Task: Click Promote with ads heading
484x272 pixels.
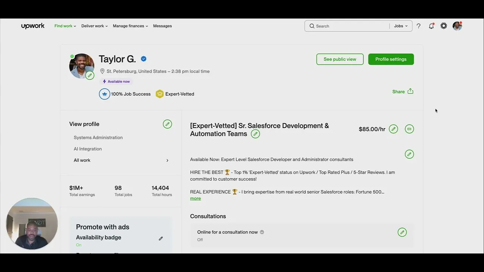Action: 102,227
